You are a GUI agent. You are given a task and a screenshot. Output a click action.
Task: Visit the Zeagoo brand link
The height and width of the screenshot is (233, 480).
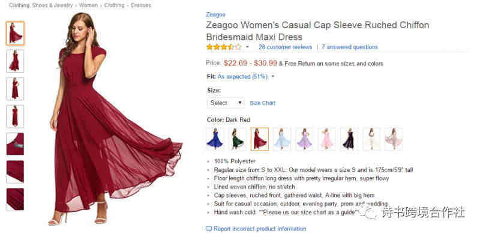point(215,14)
